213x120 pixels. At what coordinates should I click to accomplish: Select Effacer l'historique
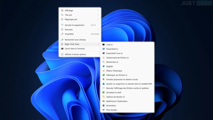(x=127, y=71)
